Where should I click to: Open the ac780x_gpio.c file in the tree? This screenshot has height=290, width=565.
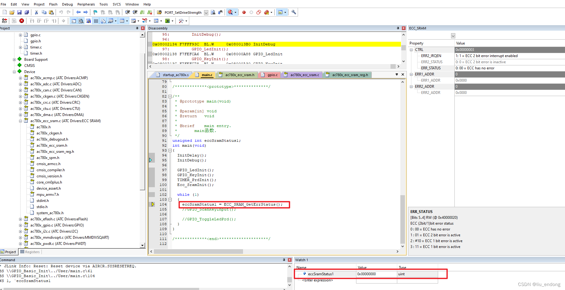57,225
